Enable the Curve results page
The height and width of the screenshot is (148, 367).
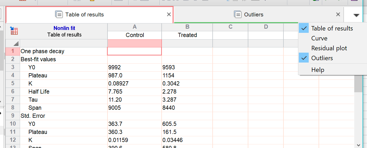click(319, 38)
